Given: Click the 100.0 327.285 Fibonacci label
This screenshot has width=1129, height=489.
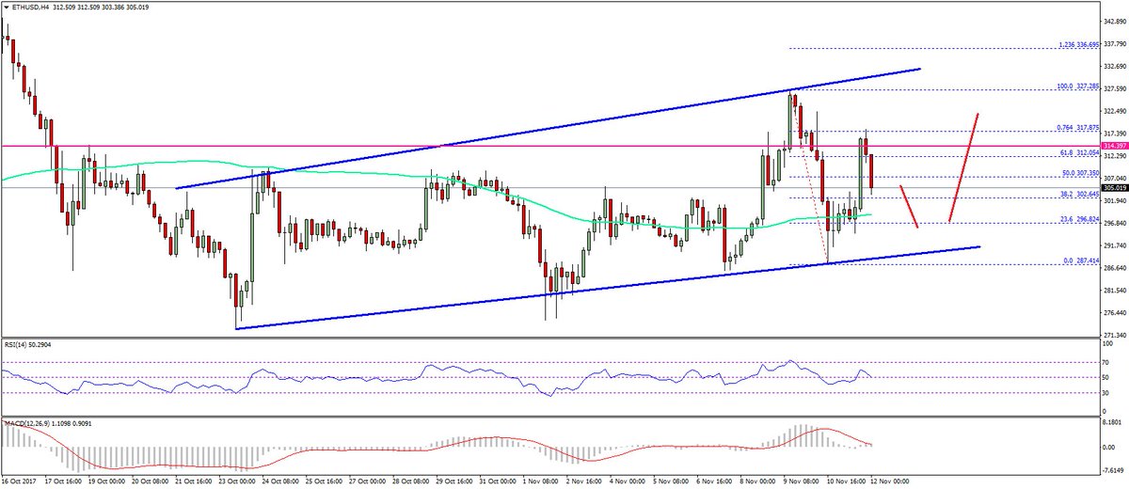Looking at the screenshot, I should coord(1080,86).
